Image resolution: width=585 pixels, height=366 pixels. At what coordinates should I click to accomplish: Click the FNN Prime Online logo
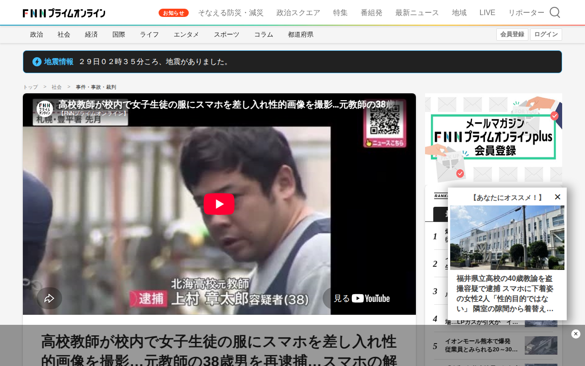tap(64, 13)
